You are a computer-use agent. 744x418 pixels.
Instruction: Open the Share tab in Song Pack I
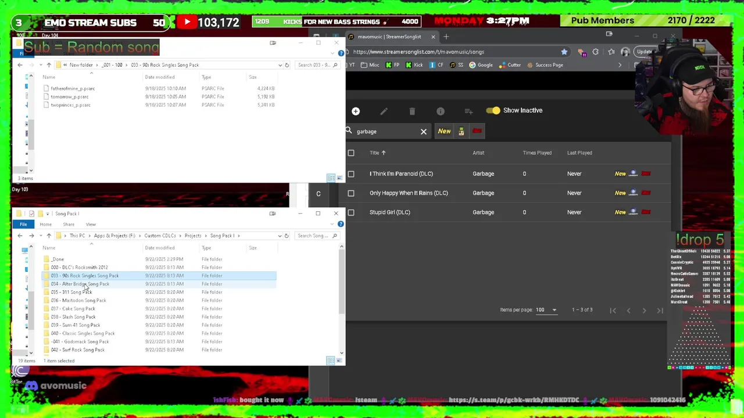(x=69, y=224)
